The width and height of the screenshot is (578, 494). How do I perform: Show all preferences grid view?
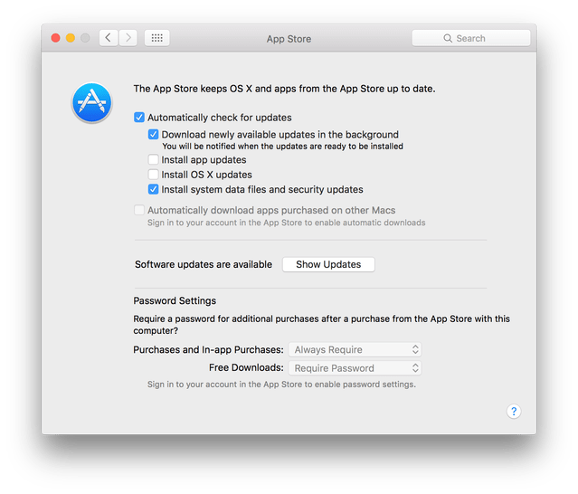tap(156, 38)
